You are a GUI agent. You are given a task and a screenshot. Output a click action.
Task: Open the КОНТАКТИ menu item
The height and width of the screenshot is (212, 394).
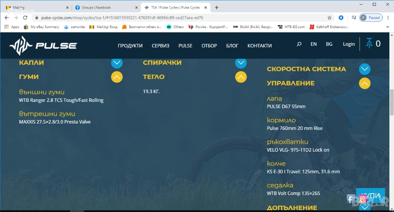click(x=260, y=46)
